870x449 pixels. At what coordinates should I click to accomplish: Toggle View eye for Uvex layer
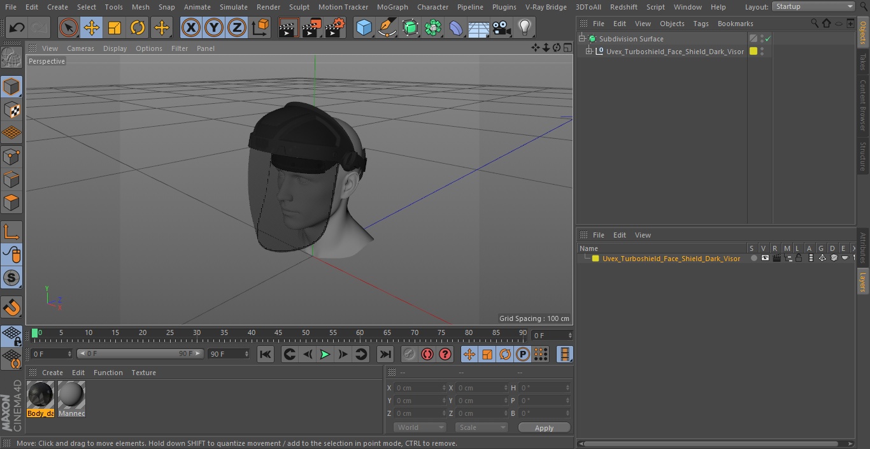coord(765,259)
